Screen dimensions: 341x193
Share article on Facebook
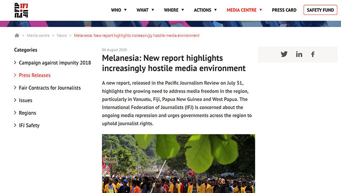tap(313, 54)
